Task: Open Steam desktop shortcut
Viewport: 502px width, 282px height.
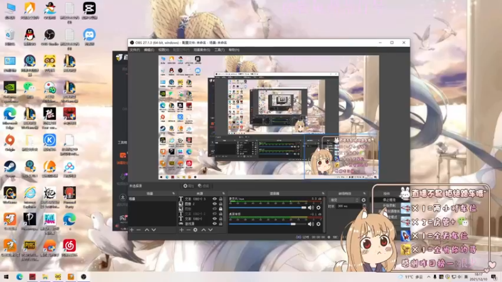Action: click(x=10, y=169)
